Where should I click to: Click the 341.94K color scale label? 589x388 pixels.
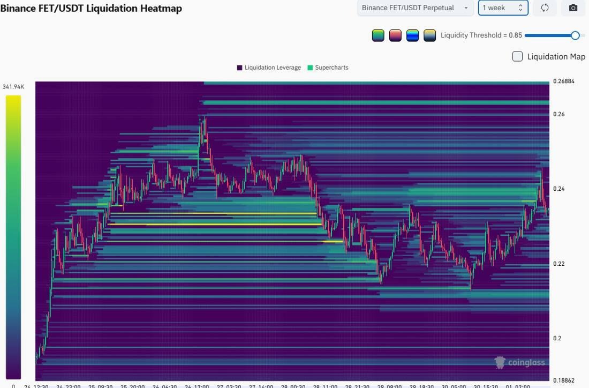point(13,86)
